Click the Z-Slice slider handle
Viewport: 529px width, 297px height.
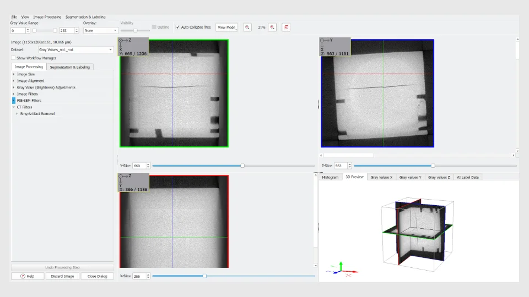point(433,166)
